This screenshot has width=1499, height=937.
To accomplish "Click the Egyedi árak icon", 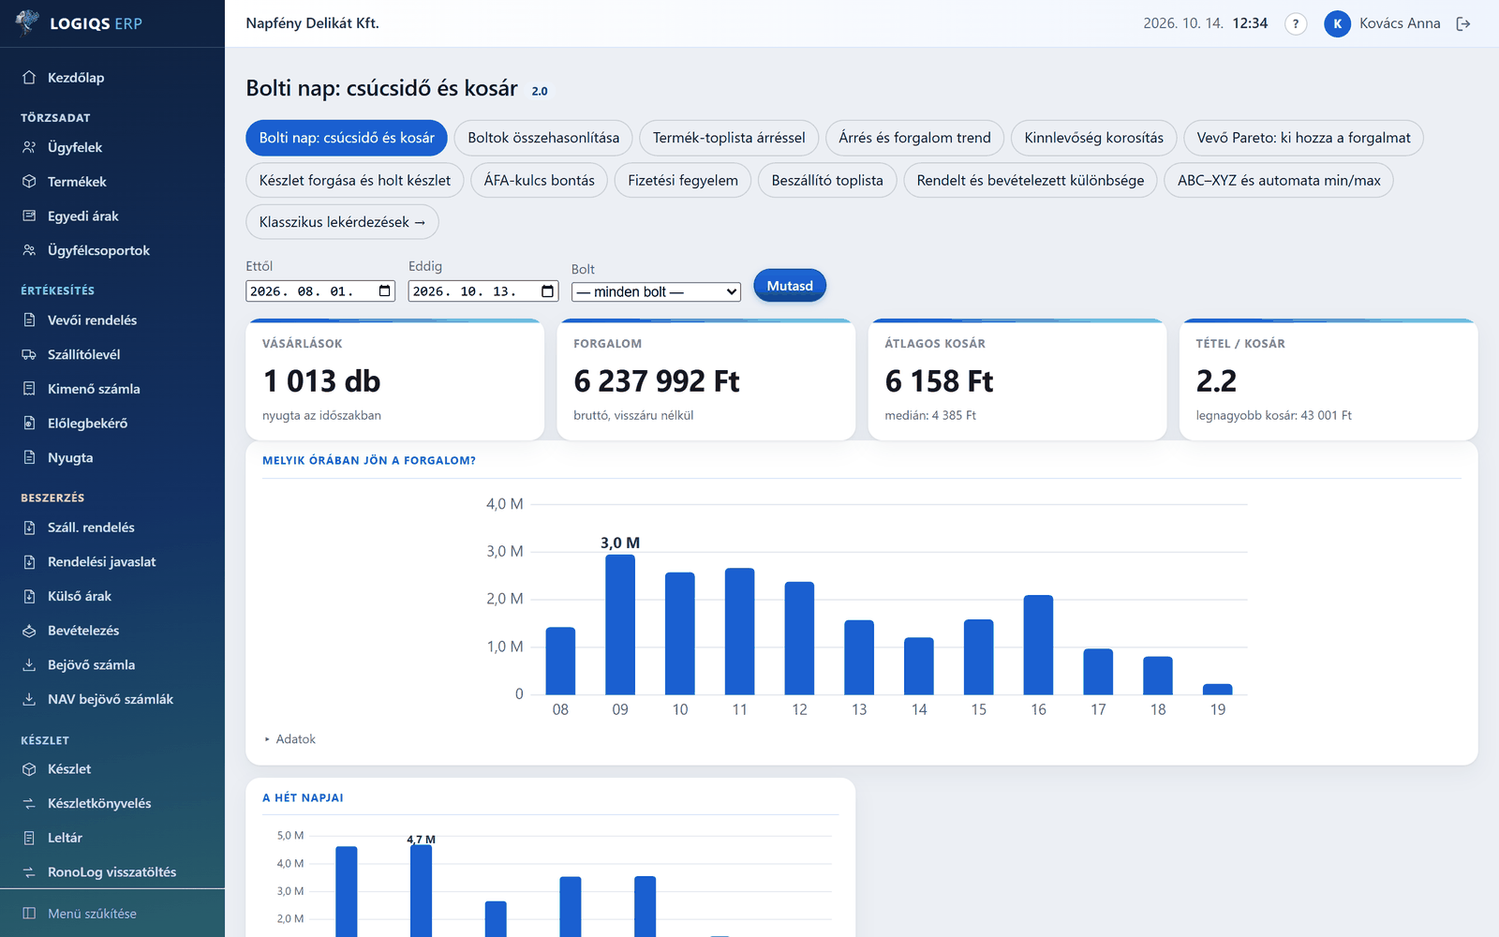I will (29, 216).
